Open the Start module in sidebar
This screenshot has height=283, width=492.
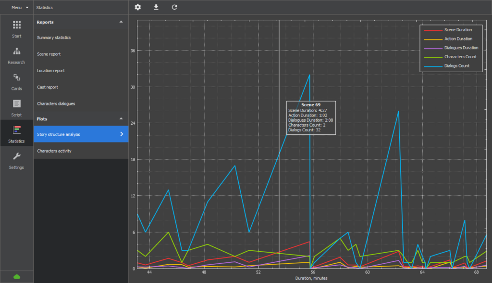(16, 29)
